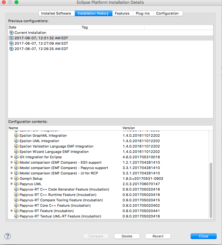
Task: Click version 0.9.0.201705020441
Action: click(x=141, y=211)
